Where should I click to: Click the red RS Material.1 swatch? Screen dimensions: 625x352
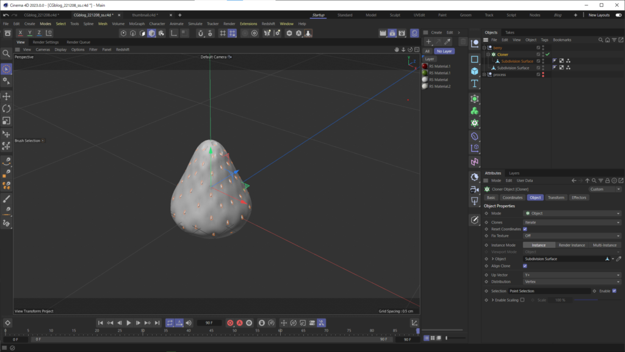[424, 66]
